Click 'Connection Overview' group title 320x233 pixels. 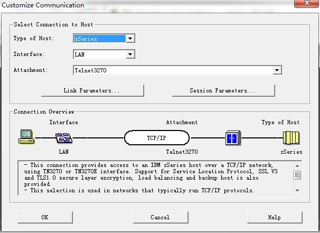(44, 111)
